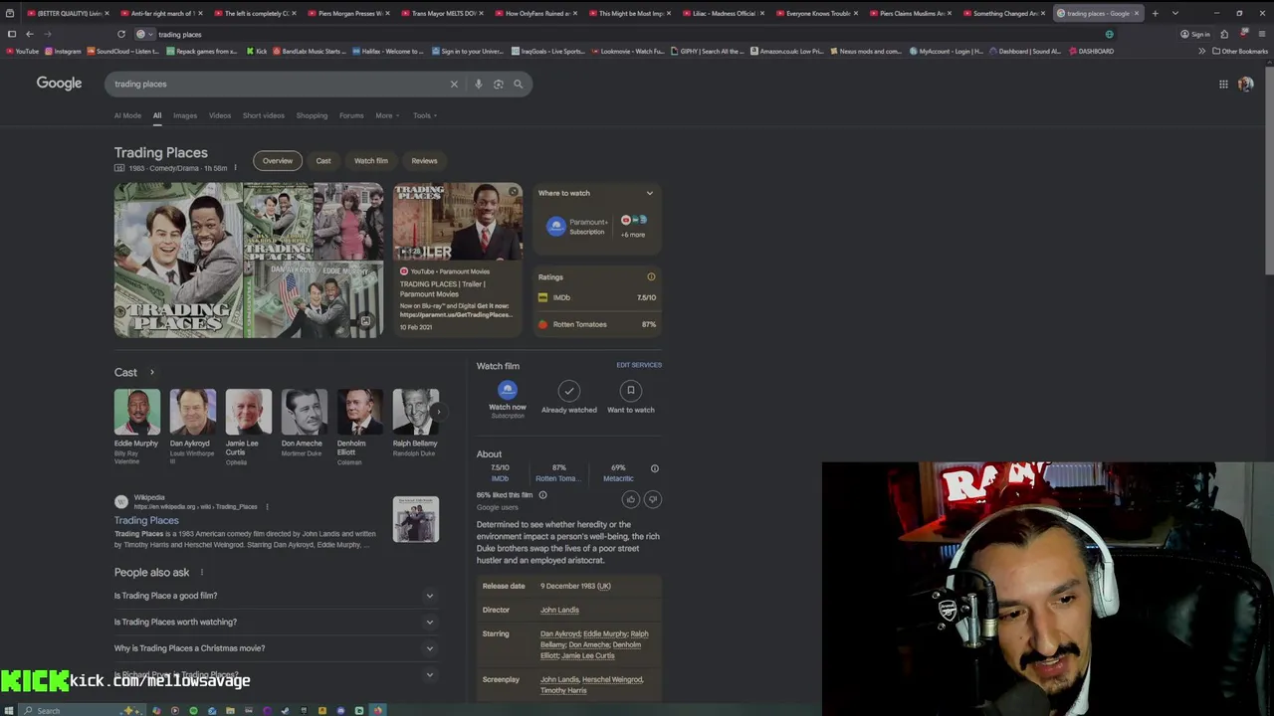
Task: Open the Google apps grid
Action: pyautogui.click(x=1223, y=84)
